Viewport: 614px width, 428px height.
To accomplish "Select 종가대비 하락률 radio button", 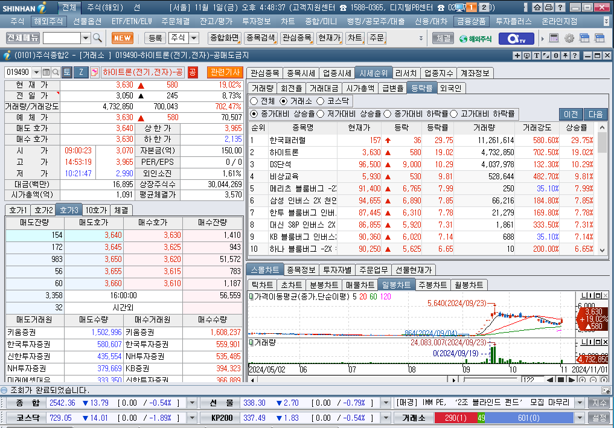I will [x=387, y=114].
